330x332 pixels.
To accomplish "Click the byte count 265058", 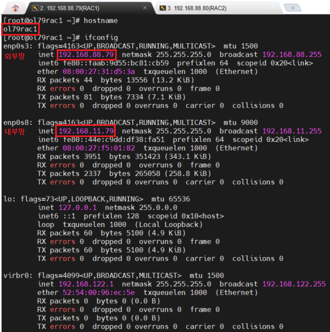I will coord(147,174).
